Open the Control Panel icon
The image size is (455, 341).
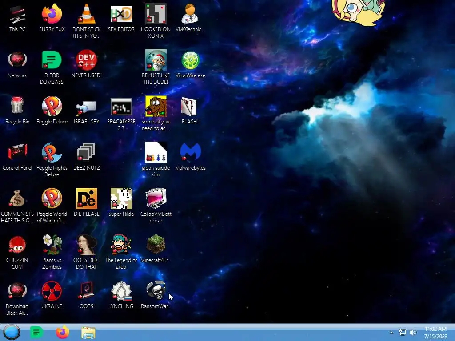pos(17,157)
